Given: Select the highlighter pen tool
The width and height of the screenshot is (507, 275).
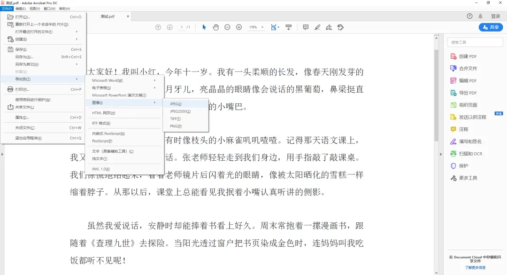Looking at the screenshot, I should (317, 27).
